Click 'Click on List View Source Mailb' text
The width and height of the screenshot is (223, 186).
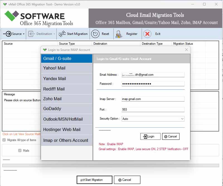pyautogui.click(x=22, y=134)
